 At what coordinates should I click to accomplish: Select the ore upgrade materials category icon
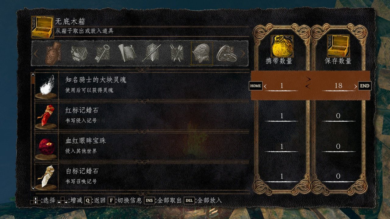click(79, 54)
